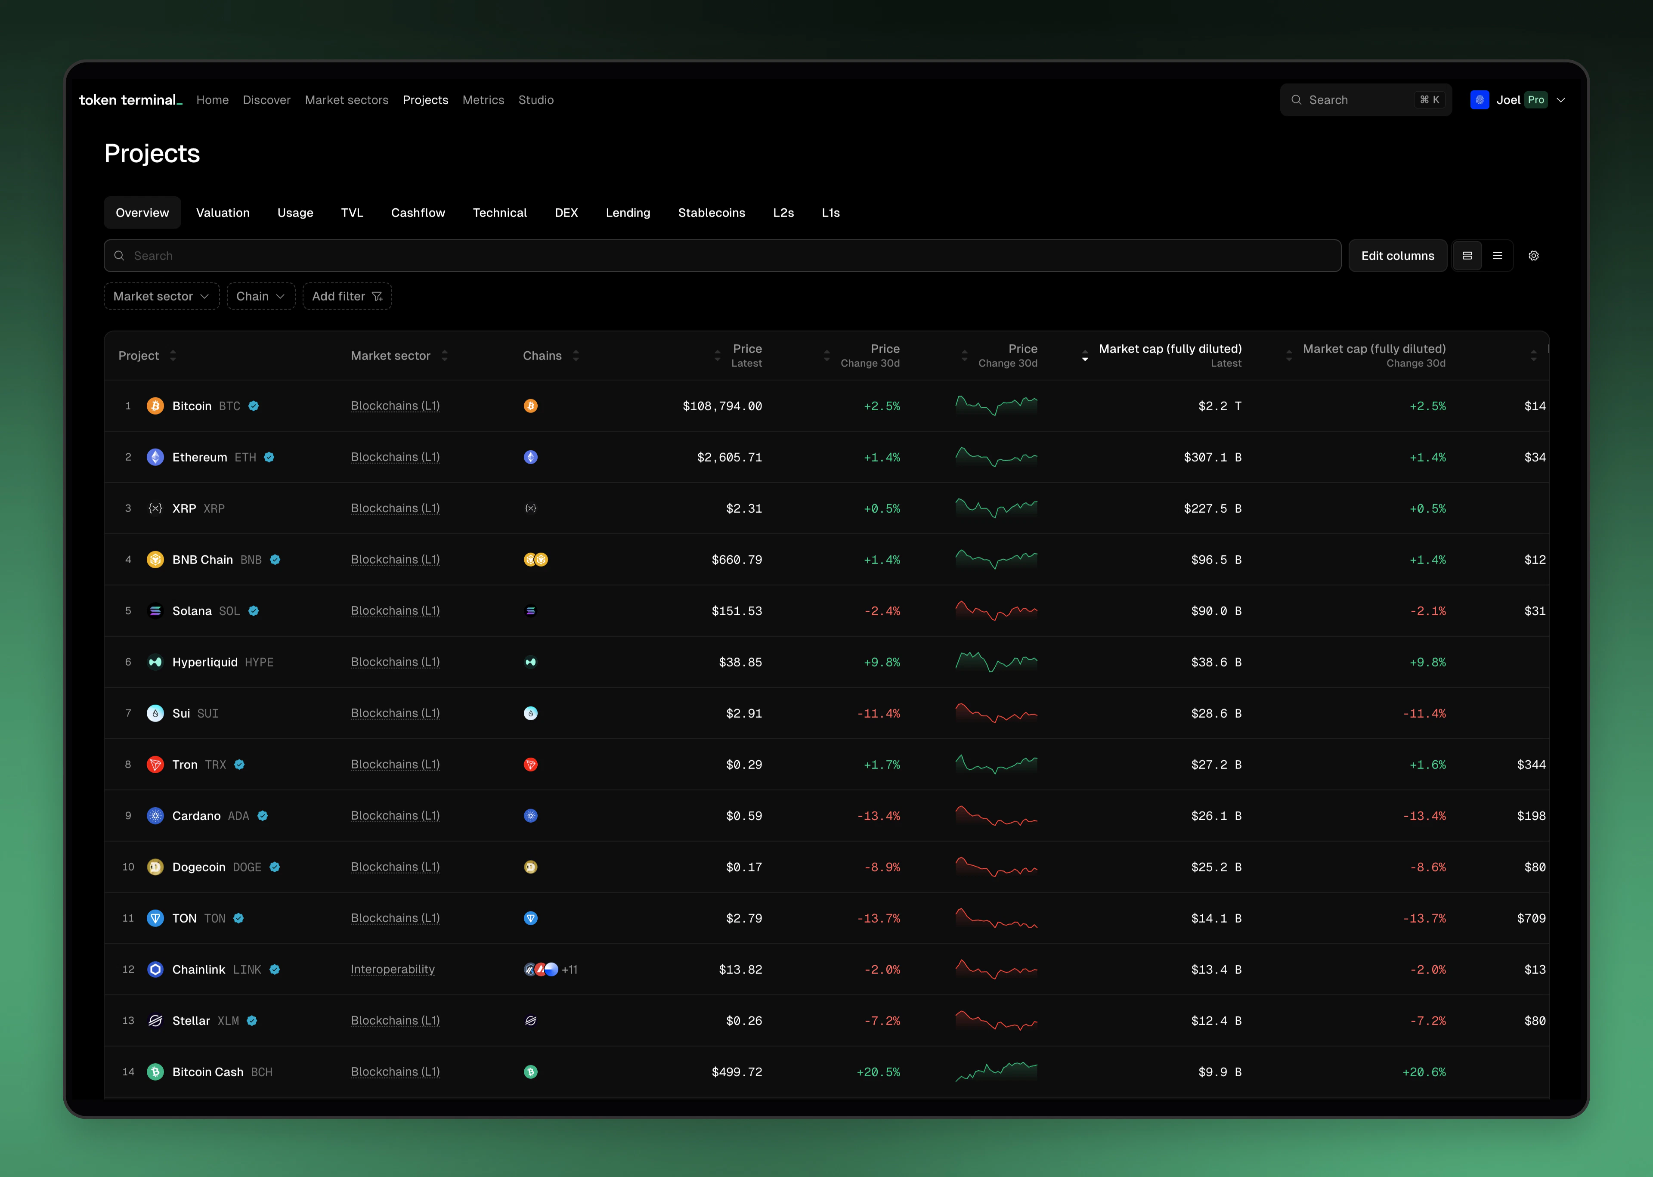
Task: Open Metrics in the top navigation
Action: (x=483, y=100)
